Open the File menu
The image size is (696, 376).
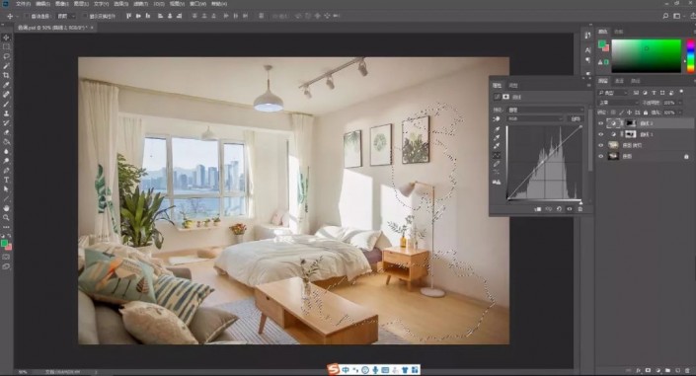[x=23, y=4]
